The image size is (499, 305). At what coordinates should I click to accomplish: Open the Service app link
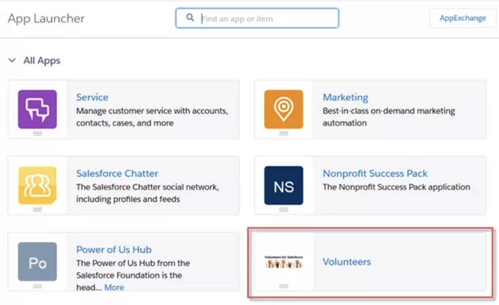point(92,97)
